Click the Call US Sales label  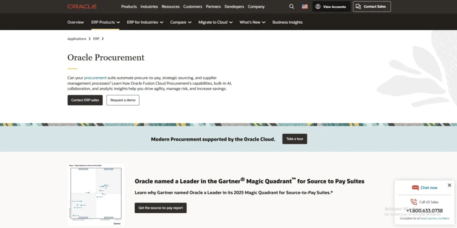point(429,202)
